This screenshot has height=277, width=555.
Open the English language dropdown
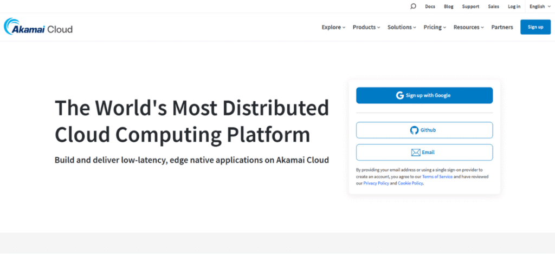[539, 6]
